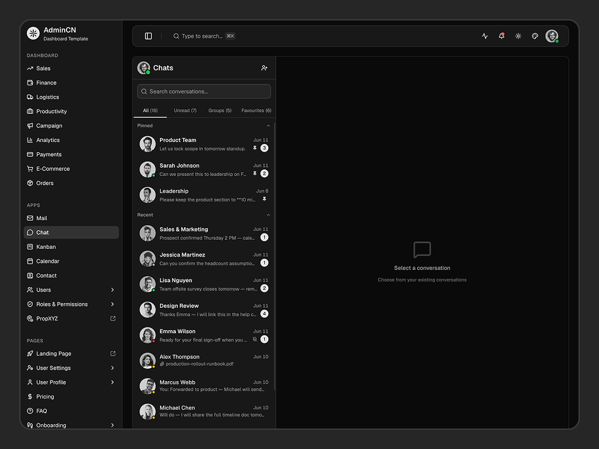Collapse the Pinned section
The image size is (599, 449).
268,125
